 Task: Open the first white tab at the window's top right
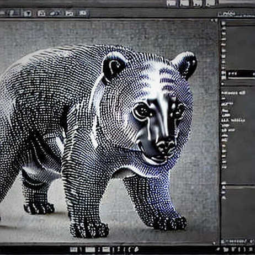(x=171, y=3)
